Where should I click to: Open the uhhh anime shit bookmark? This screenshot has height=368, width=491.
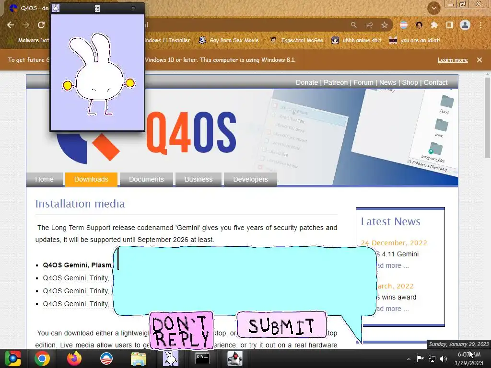(x=356, y=40)
